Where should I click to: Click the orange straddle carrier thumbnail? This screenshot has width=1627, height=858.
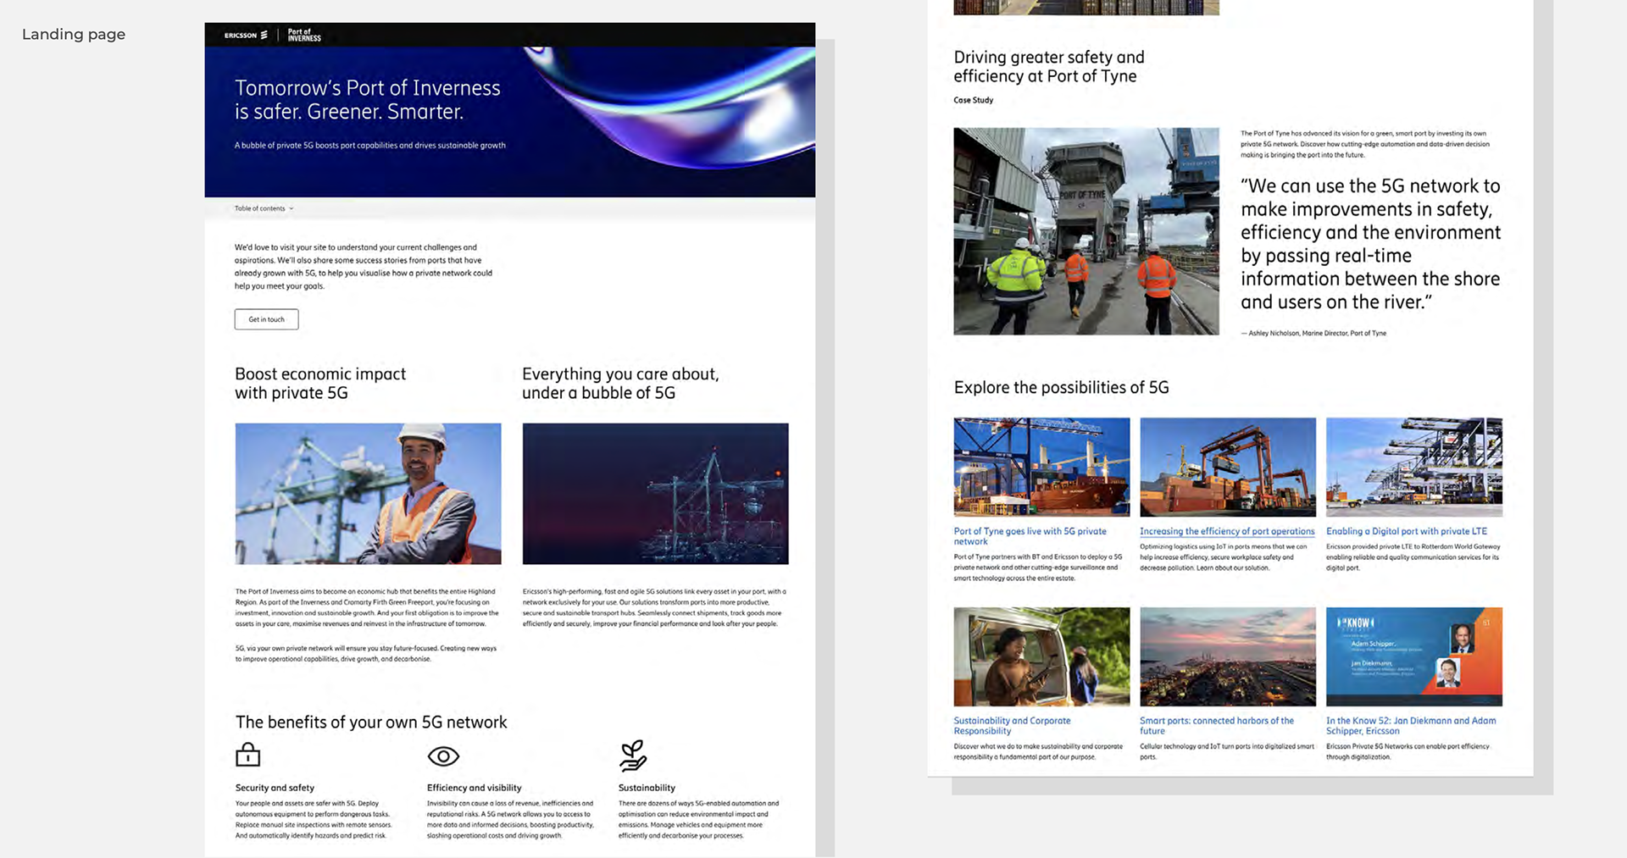(1228, 467)
